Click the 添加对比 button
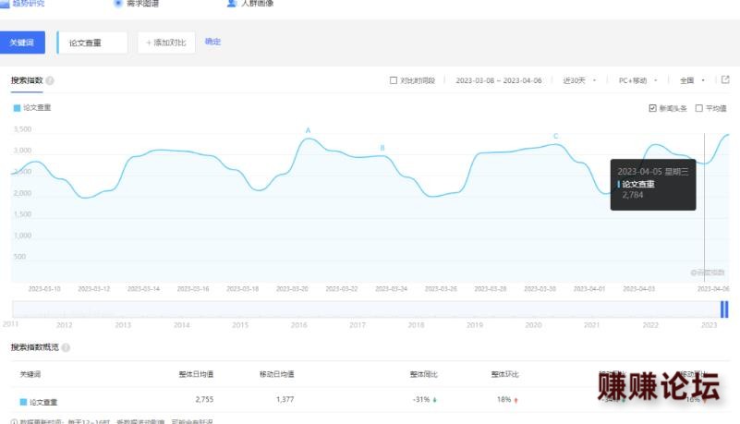The height and width of the screenshot is (424, 740). (x=166, y=42)
